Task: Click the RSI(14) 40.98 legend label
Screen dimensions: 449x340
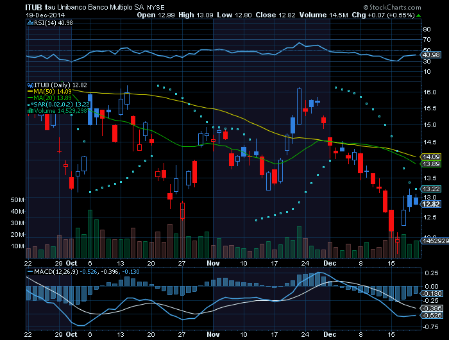Action: point(53,23)
